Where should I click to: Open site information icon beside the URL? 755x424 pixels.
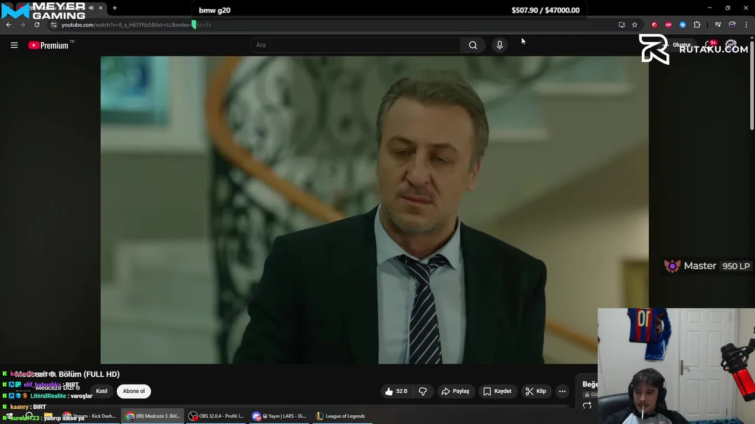pyautogui.click(x=53, y=25)
